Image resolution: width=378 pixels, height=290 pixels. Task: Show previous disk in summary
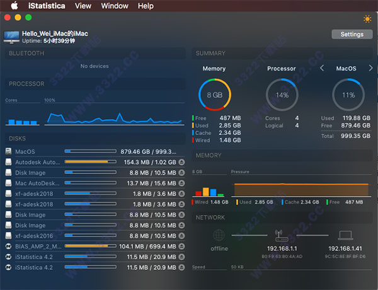click(x=322, y=68)
